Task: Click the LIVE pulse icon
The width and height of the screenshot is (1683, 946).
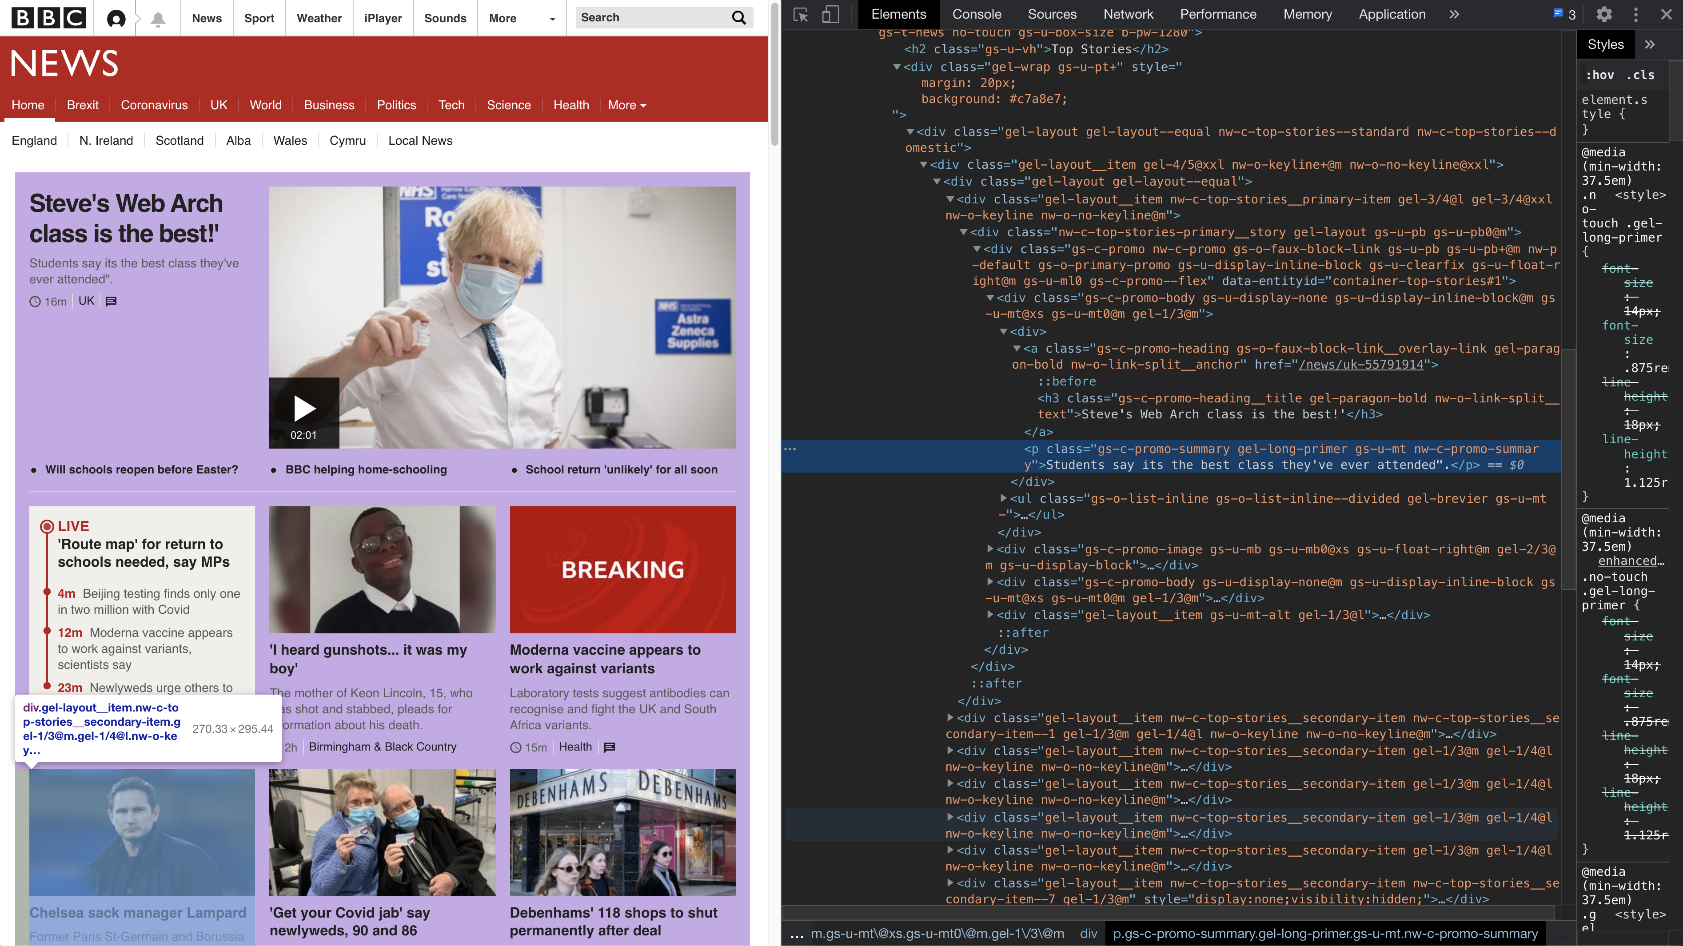Action: pyautogui.click(x=47, y=527)
